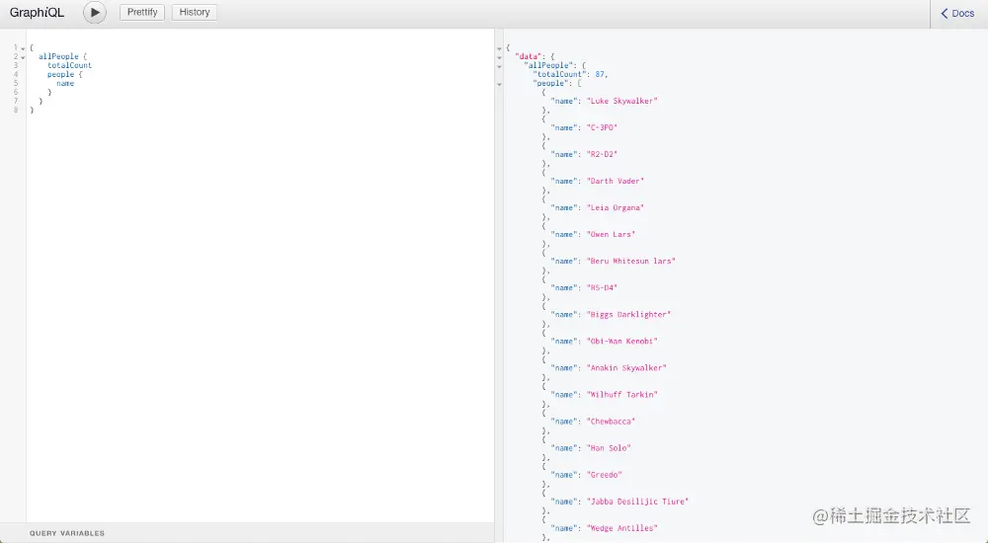Collapse line 1 in the query editor
988x543 pixels.
click(x=23, y=48)
